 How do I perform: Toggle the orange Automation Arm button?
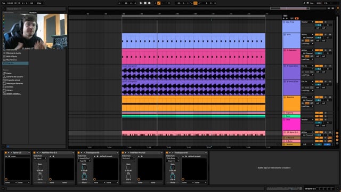coord(159,3)
